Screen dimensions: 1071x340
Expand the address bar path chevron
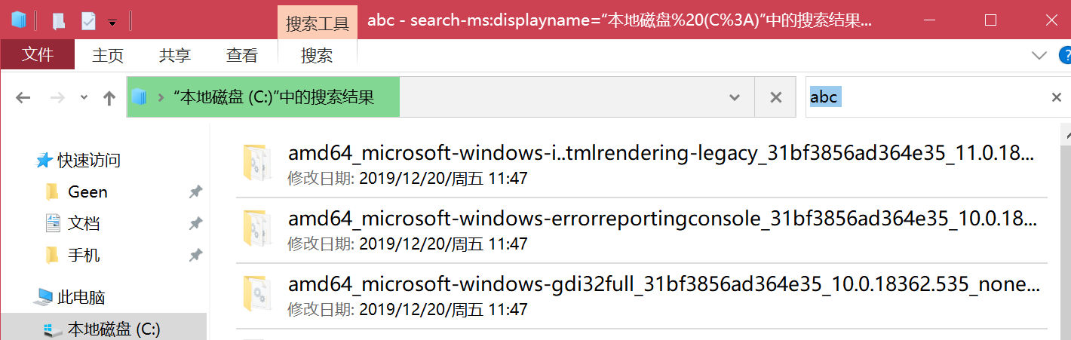coord(160,97)
